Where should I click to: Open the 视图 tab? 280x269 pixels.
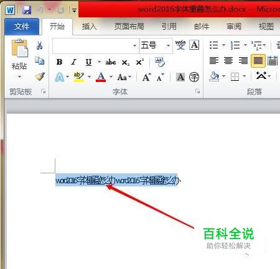(x=266, y=27)
